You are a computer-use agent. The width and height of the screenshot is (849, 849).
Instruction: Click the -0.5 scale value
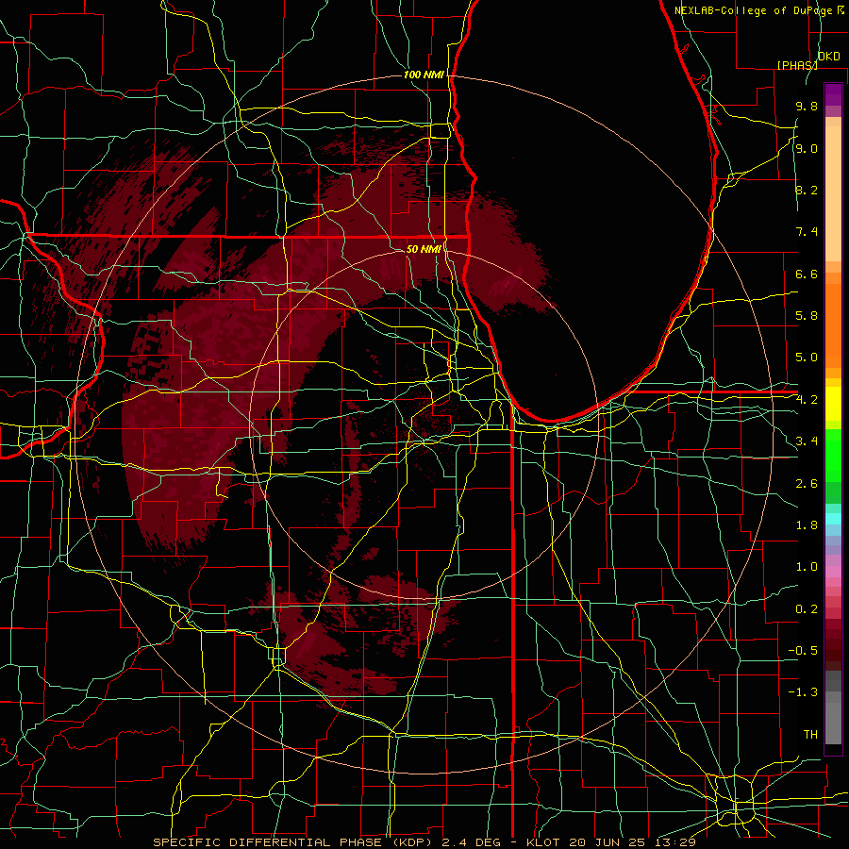[803, 651]
